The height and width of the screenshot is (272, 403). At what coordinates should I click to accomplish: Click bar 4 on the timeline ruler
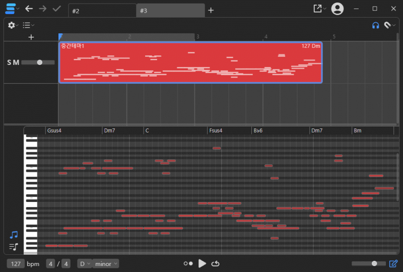point(266,37)
